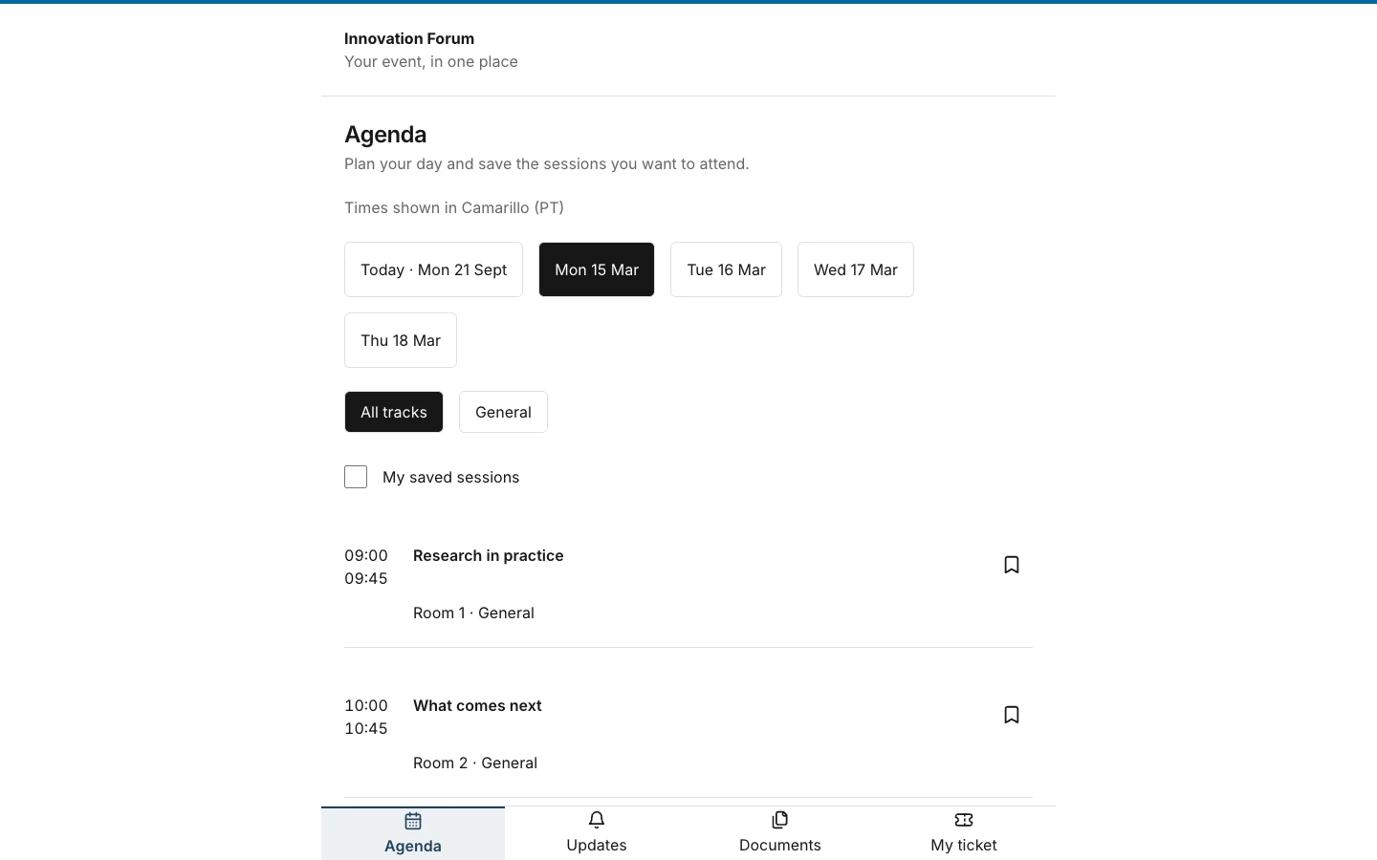Enable the My saved sessions checkbox
Viewport: 1377px width, 860px height.
click(356, 477)
